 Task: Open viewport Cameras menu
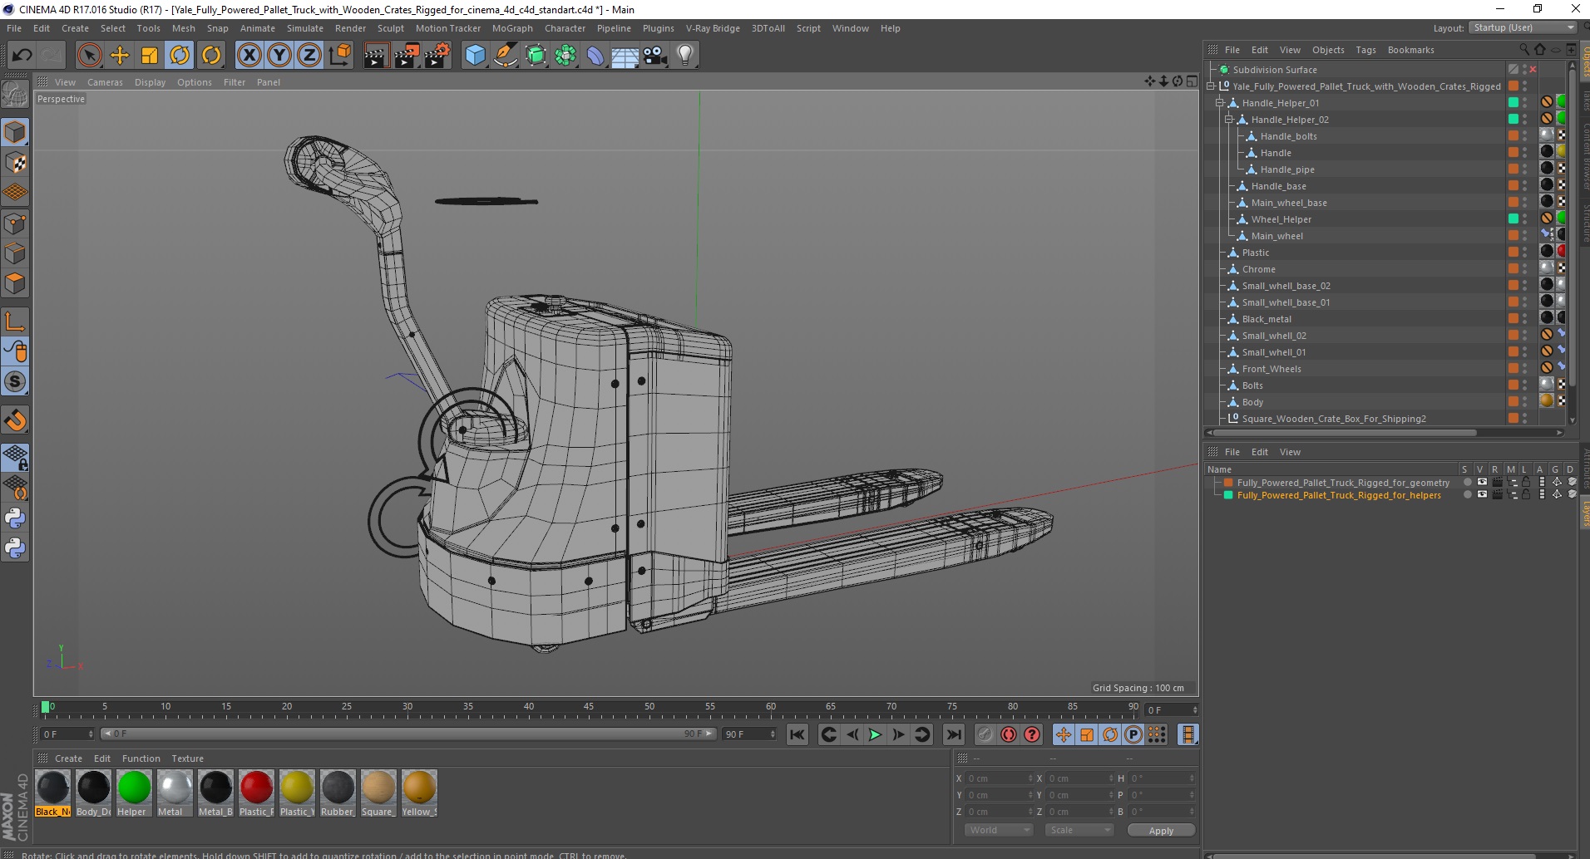coord(105,82)
